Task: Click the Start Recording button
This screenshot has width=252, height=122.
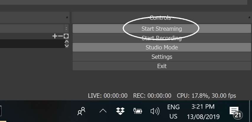Action: 162,38
